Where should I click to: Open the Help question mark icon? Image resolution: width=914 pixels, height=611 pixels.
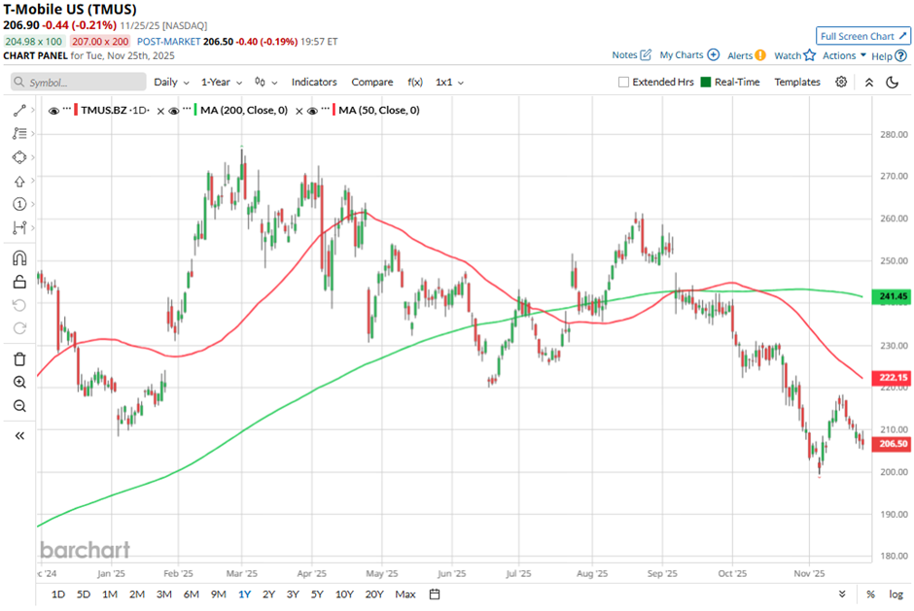click(x=900, y=56)
